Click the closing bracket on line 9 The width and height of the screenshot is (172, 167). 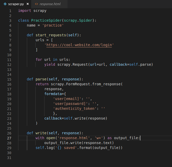[x=37, y=50]
